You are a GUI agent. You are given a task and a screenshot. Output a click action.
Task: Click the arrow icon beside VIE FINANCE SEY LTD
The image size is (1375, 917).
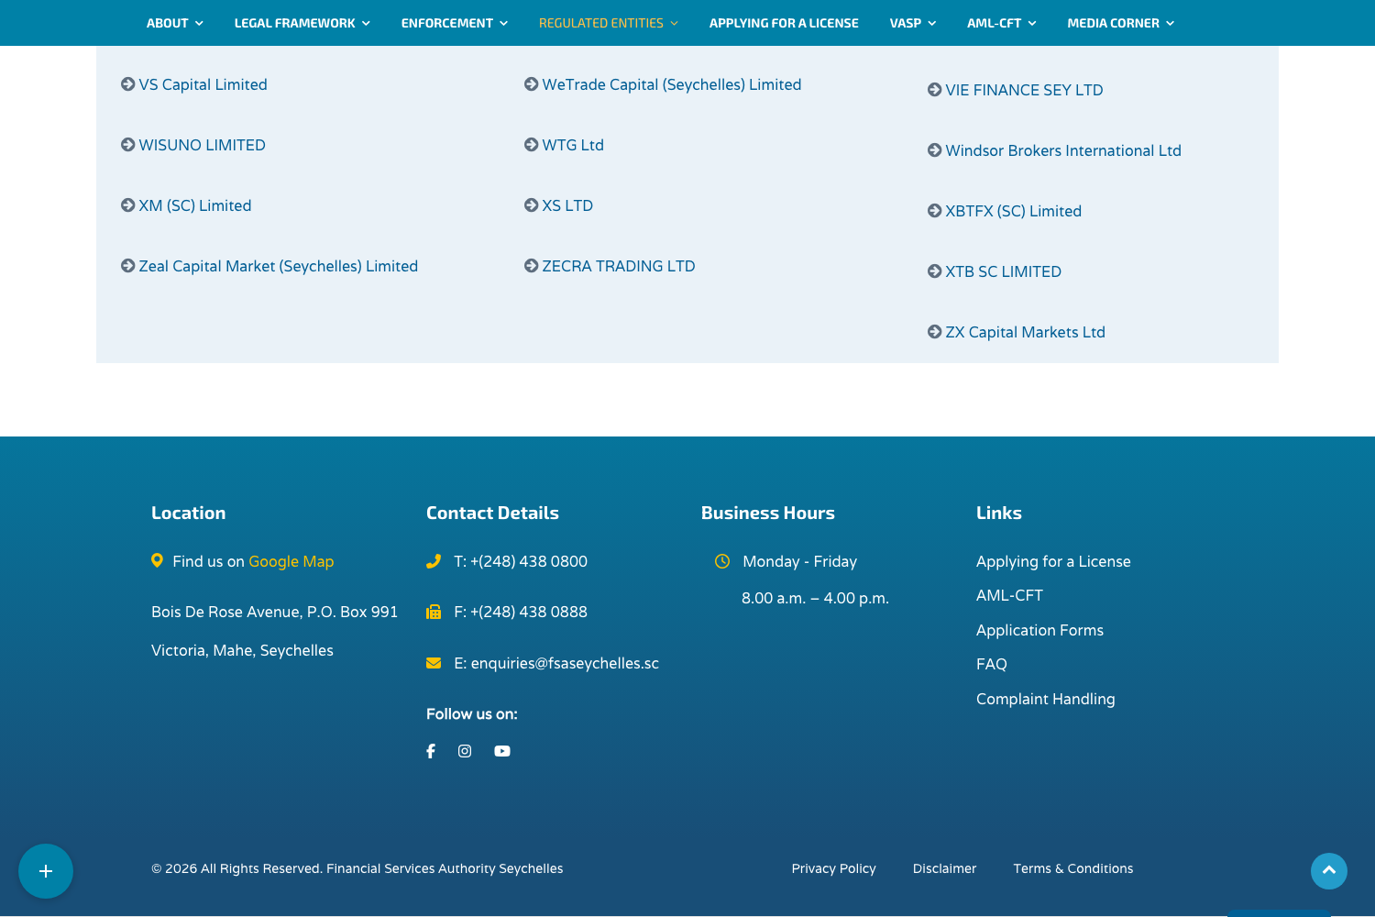coord(935,90)
